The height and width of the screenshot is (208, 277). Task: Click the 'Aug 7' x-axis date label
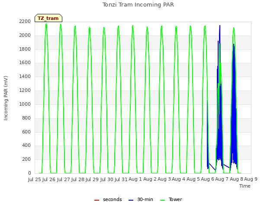pos(222,179)
